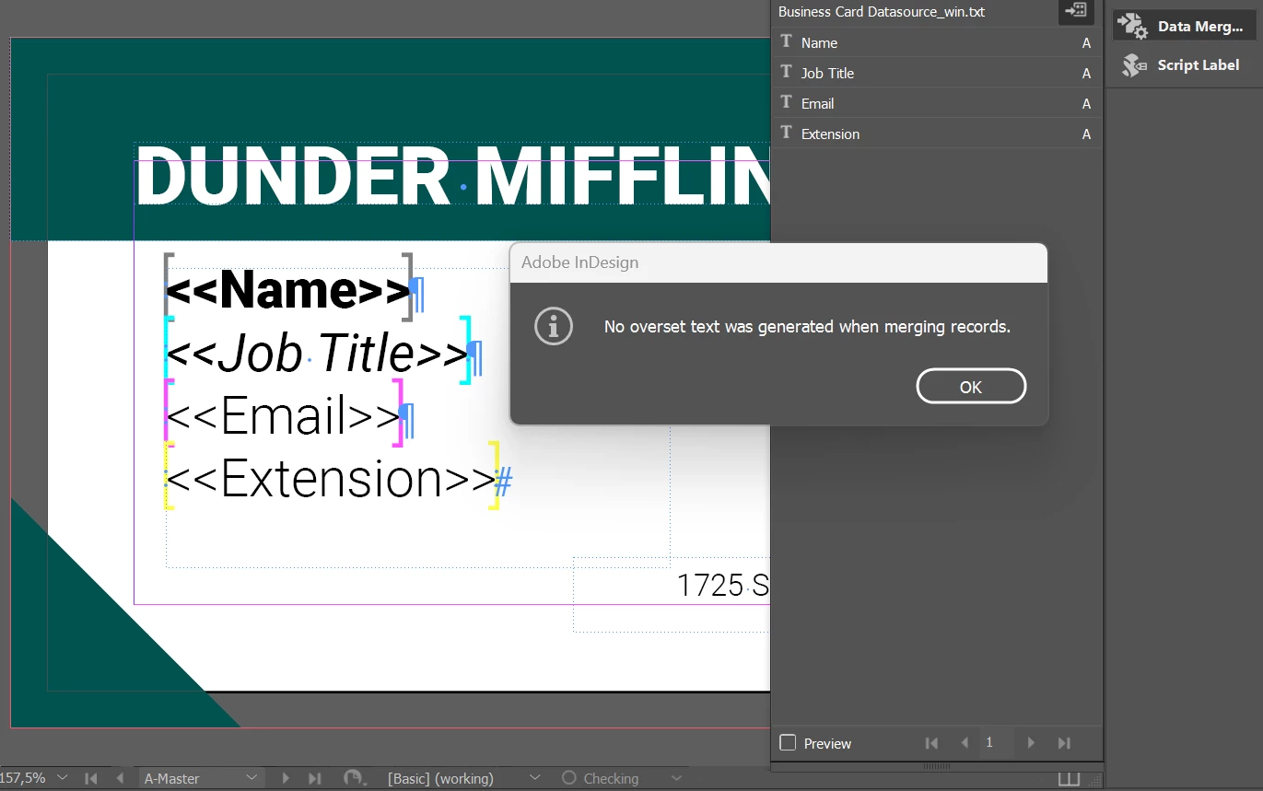Viewport: 1263px width, 791px height.
Task: Click the info icon in the dialog
Action: (x=554, y=326)
